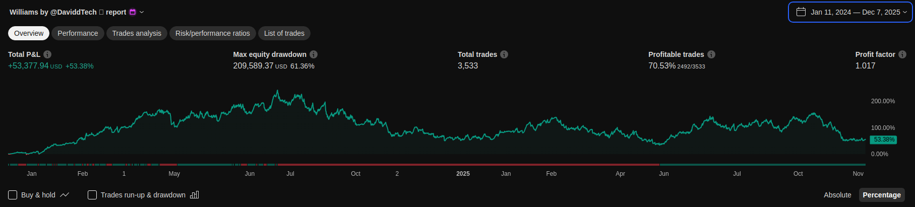915x207 pixels.
Task: Click info icon next to Total trades
Action: tap(504, 54)
